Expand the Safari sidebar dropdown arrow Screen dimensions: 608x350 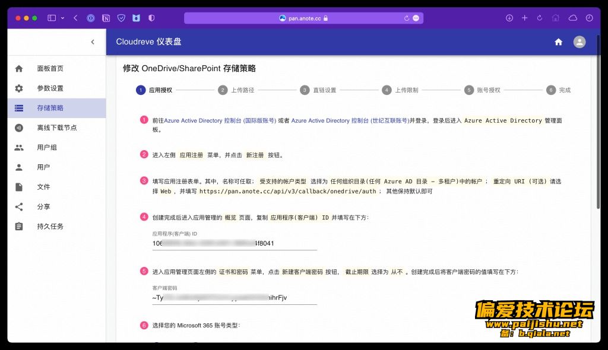62,18
